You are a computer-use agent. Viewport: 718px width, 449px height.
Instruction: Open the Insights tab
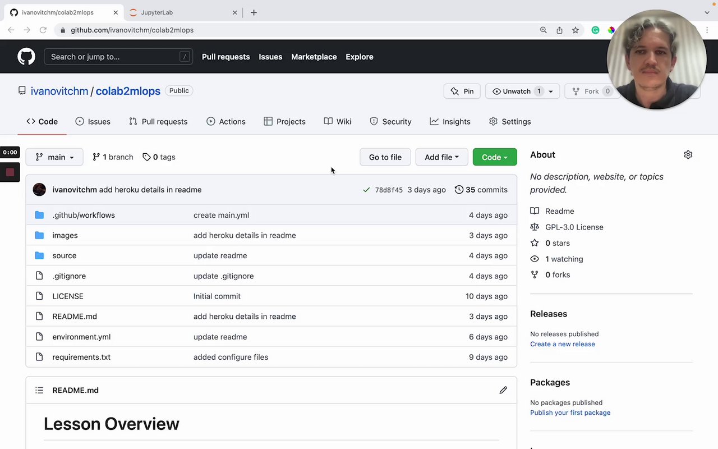(450, 121)
